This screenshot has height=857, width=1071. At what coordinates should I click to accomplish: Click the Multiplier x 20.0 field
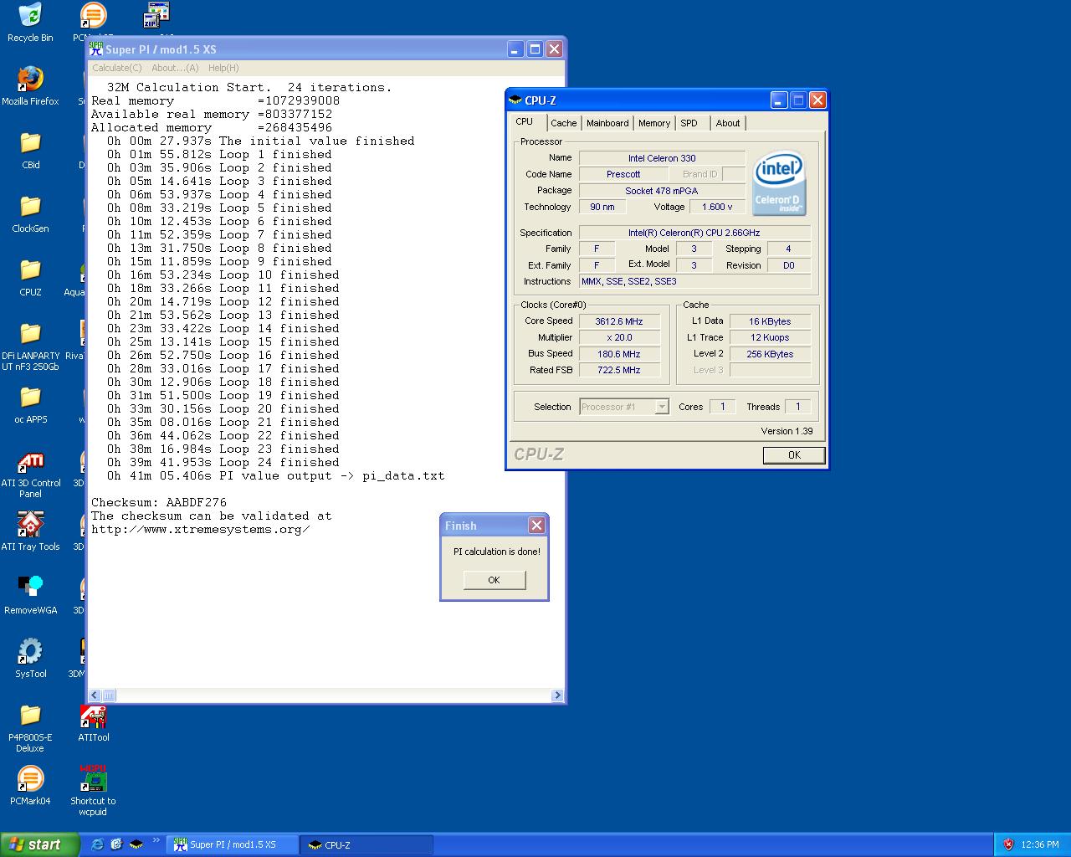(x=619, y=337)
